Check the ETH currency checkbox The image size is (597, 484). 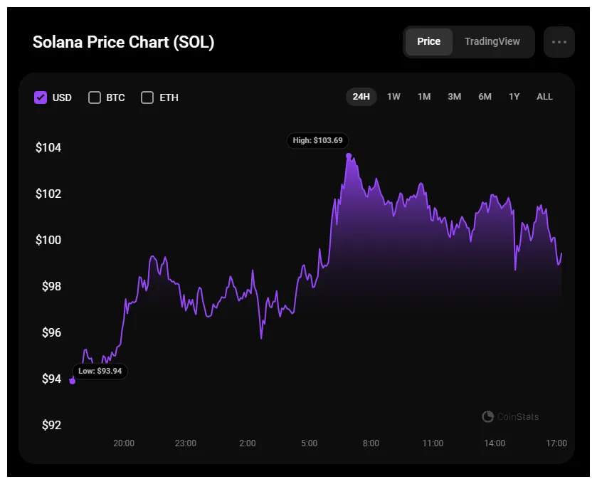(x=147, y=97)
